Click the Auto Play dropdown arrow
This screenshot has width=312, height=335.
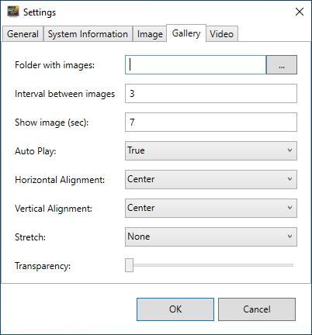coord(289,150)
